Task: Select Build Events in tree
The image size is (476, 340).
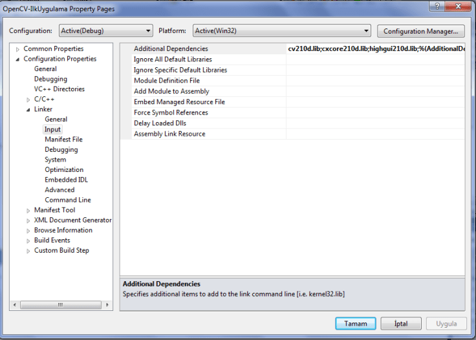Action: [x=52, y=240]
